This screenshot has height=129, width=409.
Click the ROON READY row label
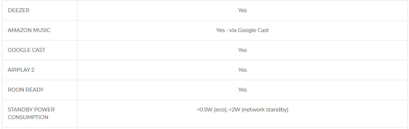(26, 90)
